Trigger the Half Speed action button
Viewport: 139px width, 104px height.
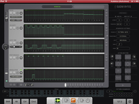tap(128, 71)
